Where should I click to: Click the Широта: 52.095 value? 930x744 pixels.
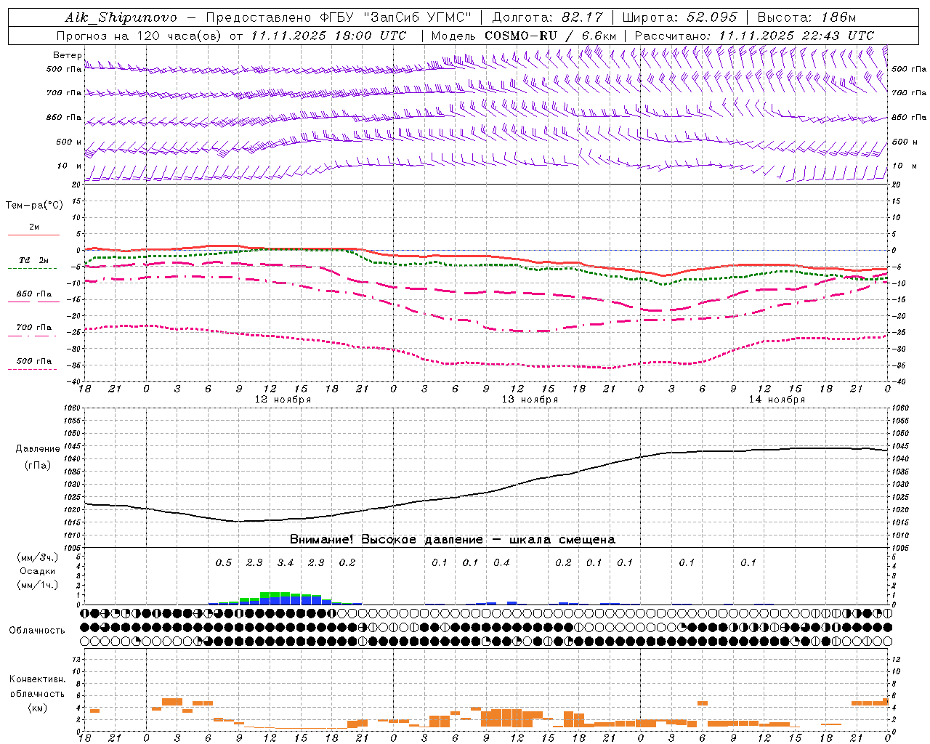click(x=680, y=17)
